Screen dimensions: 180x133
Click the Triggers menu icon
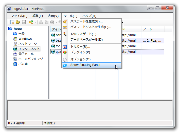click(65, 47)
